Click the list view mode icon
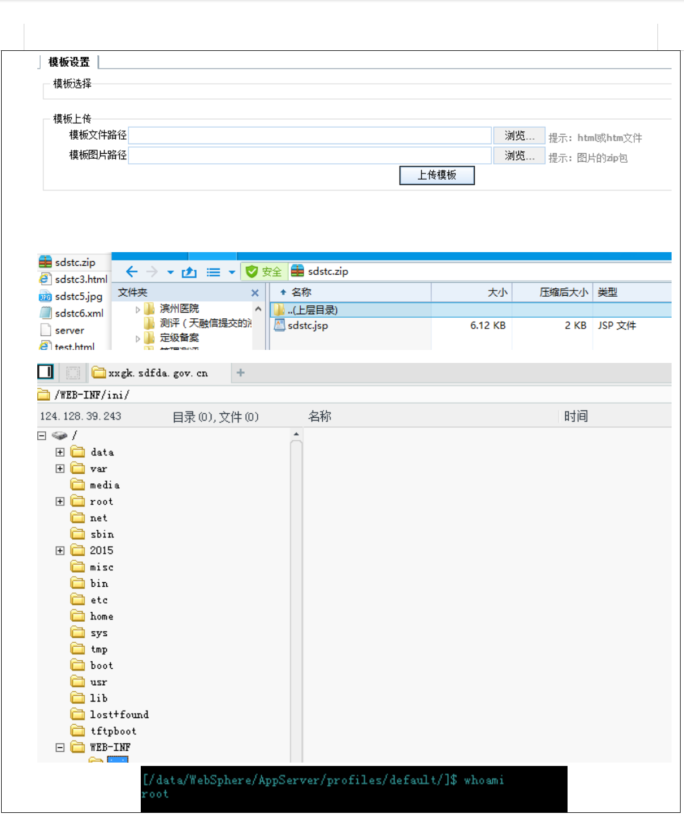 pyautogui.click(x=213, y=272)
